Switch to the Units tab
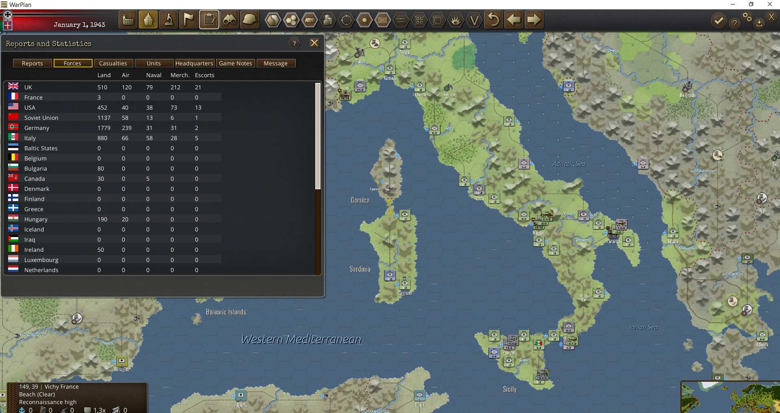780x413 pixels. pos(154,63)
